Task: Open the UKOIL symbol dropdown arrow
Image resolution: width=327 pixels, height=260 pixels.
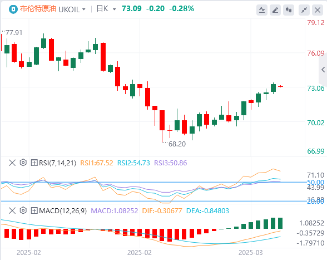Action: pos(84,9)
